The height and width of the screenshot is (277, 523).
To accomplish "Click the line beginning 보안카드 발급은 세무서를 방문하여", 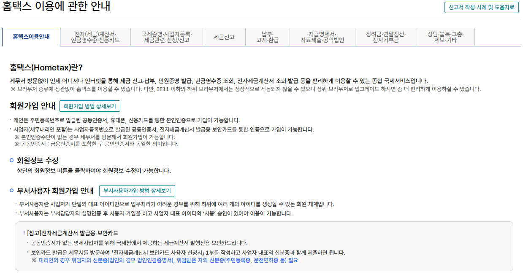I will [188, 253].
